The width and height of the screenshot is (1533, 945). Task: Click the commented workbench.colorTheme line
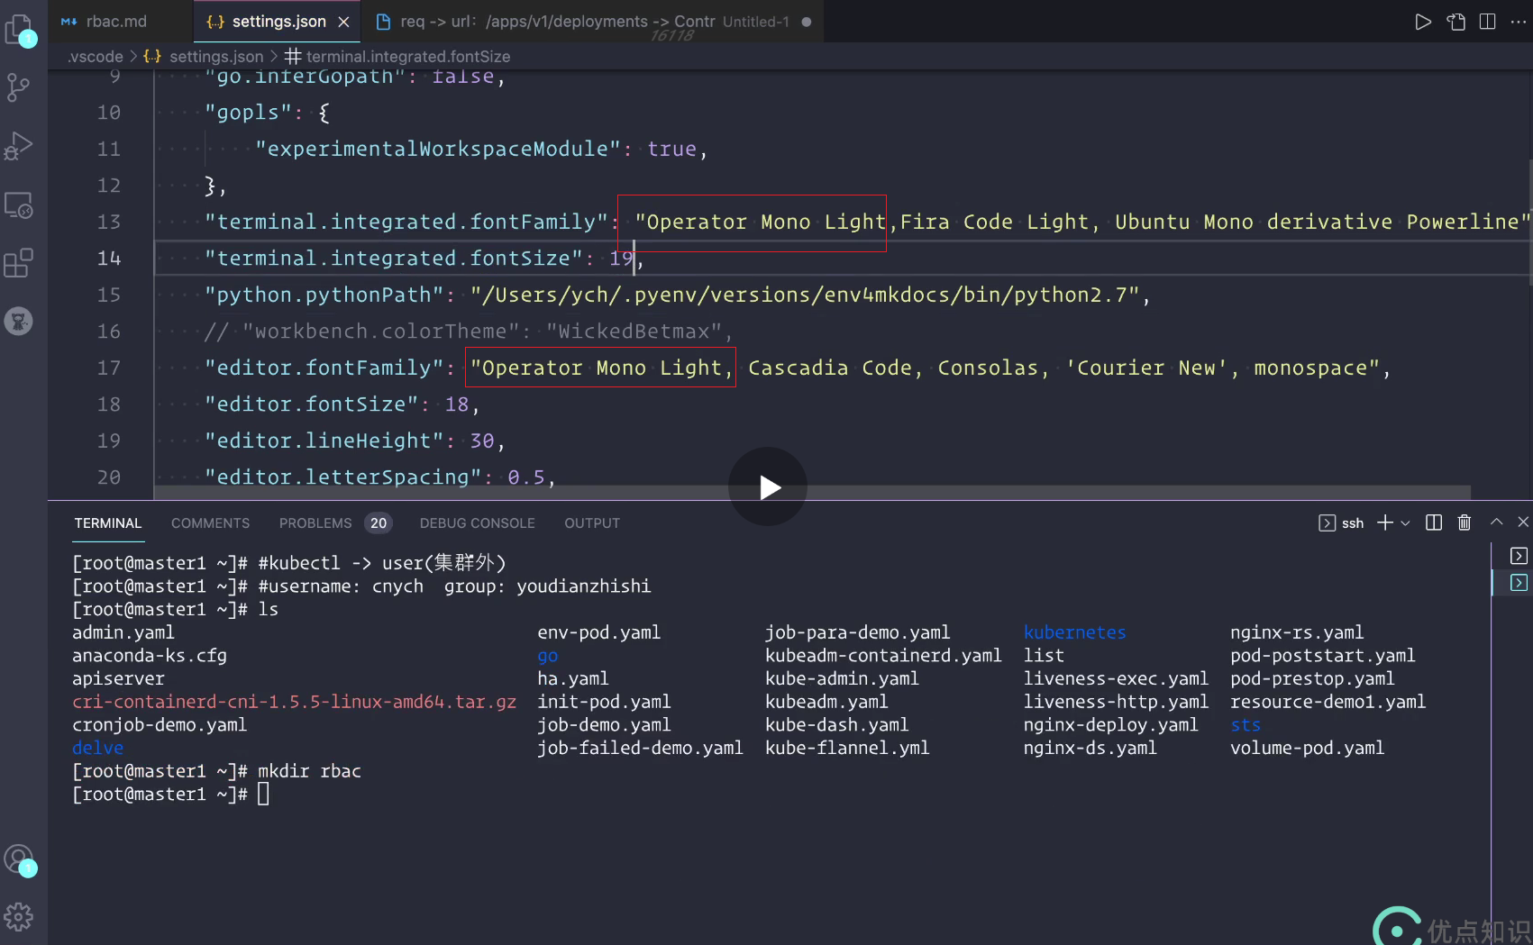468,332
